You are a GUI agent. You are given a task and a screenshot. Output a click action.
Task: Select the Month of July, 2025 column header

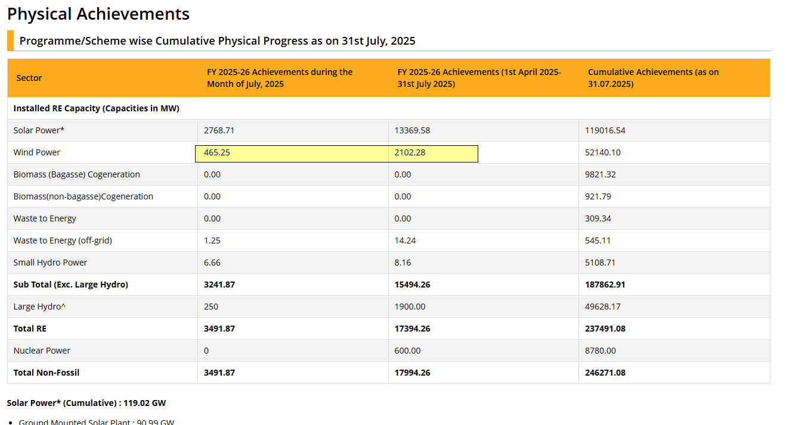pos(280,78)
